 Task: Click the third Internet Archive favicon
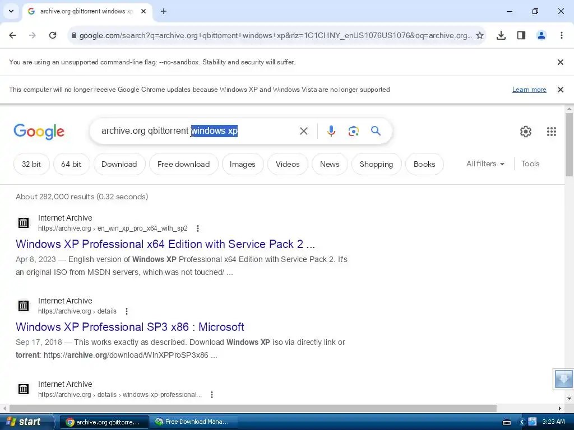pyautogui.click(x=24, y=389)
